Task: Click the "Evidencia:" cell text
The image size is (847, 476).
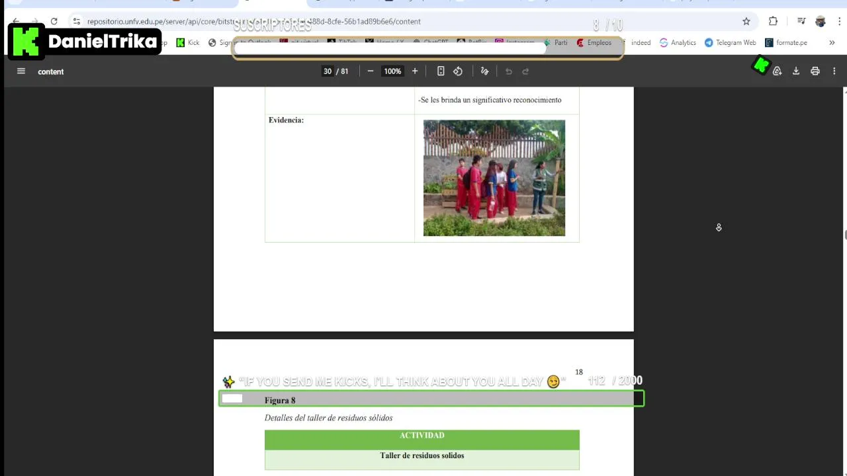Action: (x=286, y=120)
